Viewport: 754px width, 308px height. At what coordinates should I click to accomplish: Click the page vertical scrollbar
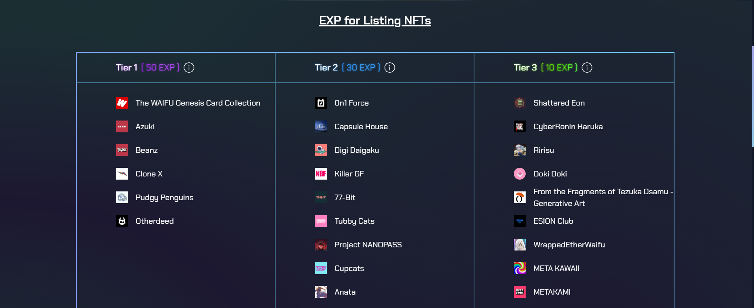(x=752, y=96)
